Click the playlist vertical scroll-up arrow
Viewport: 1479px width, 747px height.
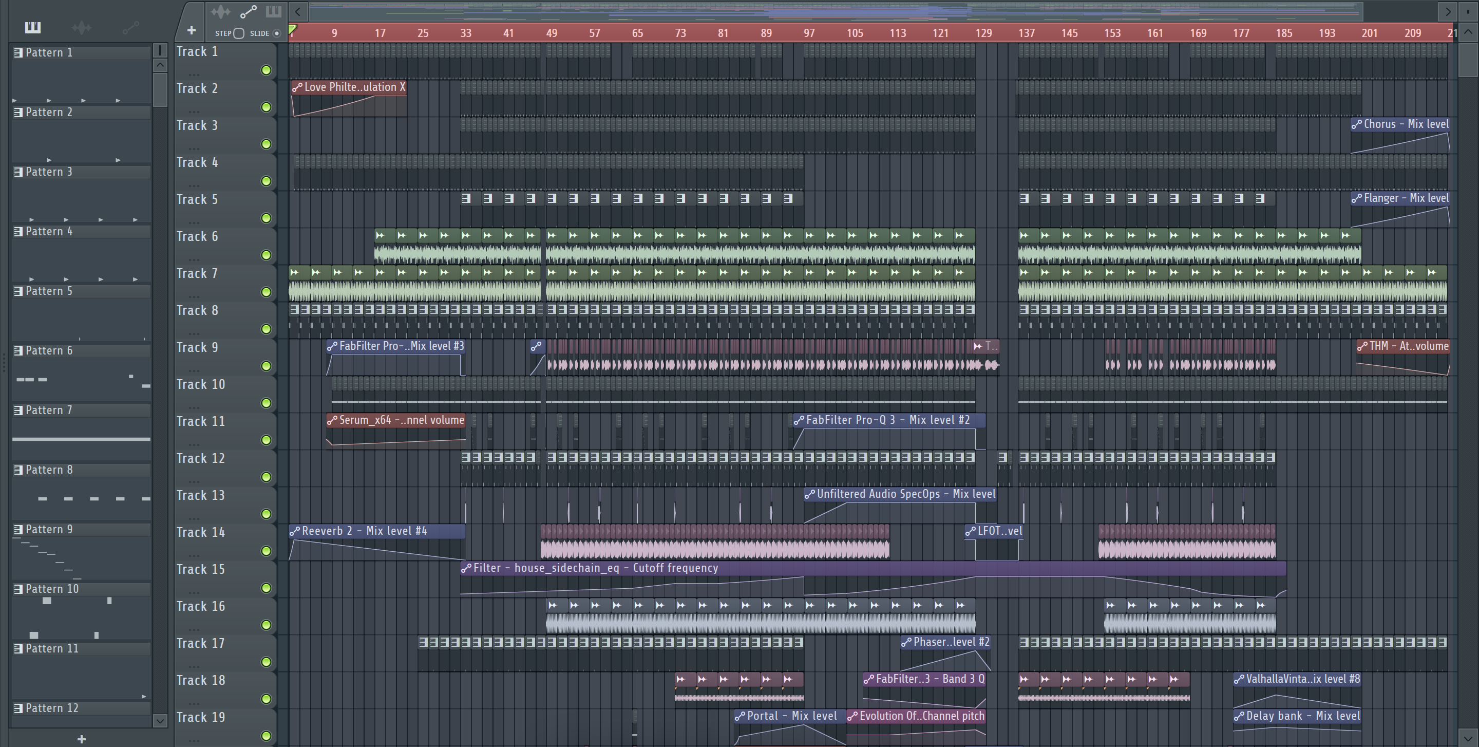coord(1468,32)
